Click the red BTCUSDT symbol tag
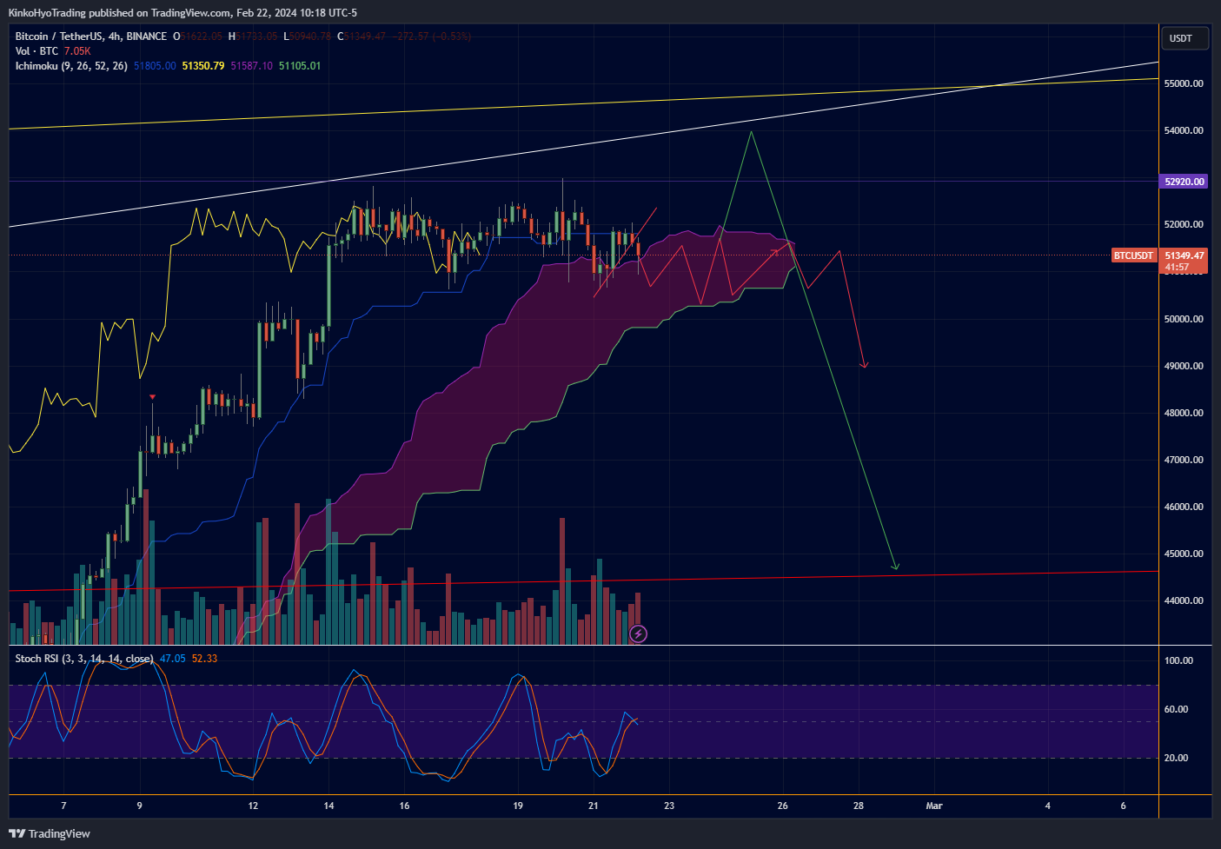 (1134, 255)
